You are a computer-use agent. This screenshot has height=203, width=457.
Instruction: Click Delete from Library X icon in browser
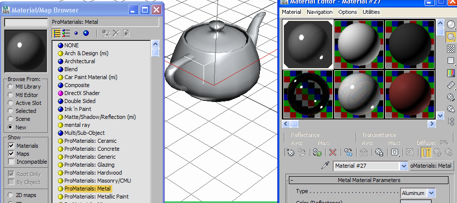click(x=116, y=33)
